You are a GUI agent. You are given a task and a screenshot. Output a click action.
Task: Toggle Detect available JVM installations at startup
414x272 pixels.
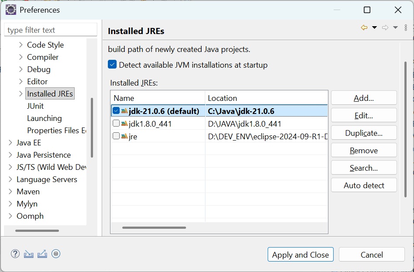point(112,65)
